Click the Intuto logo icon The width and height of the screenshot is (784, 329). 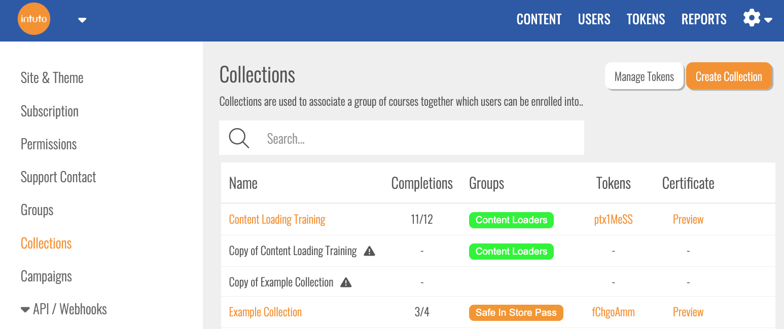[x=34, y=19]
